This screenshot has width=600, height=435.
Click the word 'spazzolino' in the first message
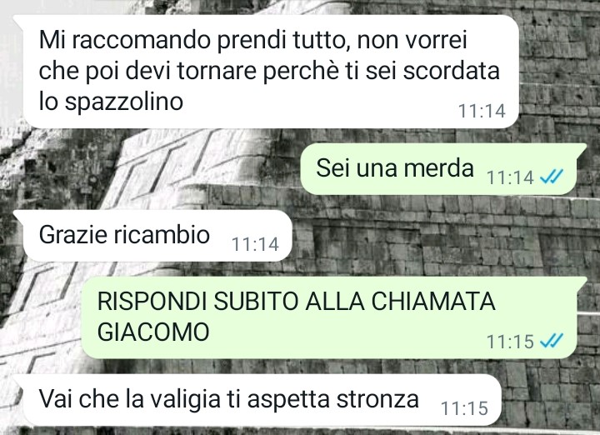(124, 102)
